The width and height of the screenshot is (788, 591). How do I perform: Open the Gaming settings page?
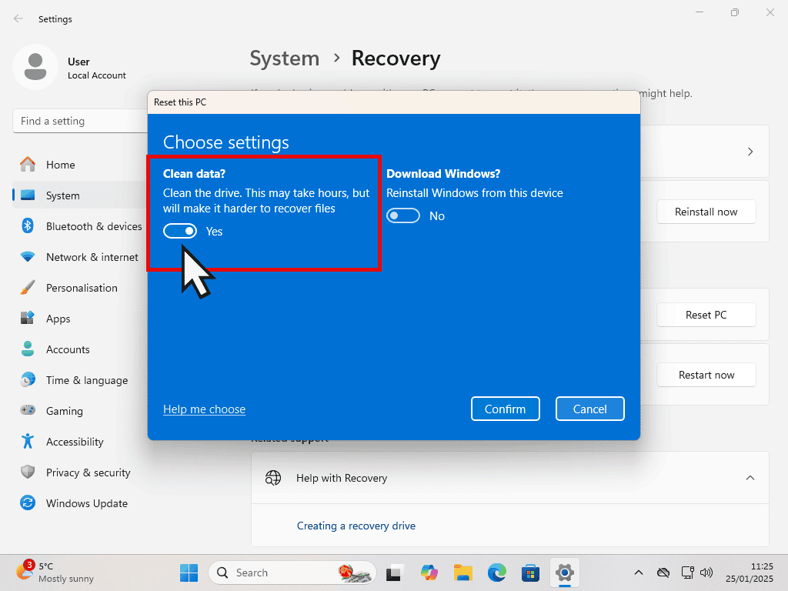(64, 411)
